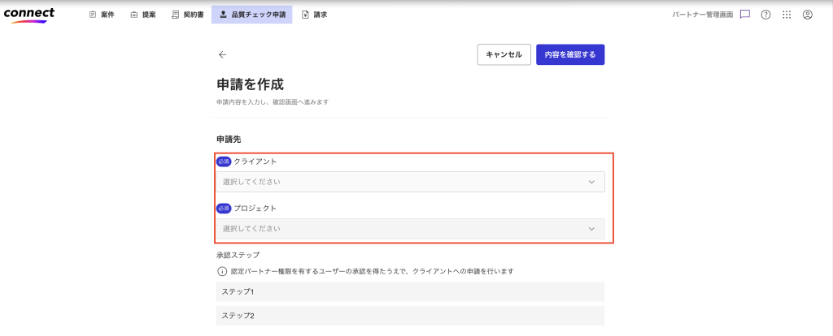This screenshot has width=833, height=336.
Task: Open the apps grid icon
Action: (x=786, y=15)
